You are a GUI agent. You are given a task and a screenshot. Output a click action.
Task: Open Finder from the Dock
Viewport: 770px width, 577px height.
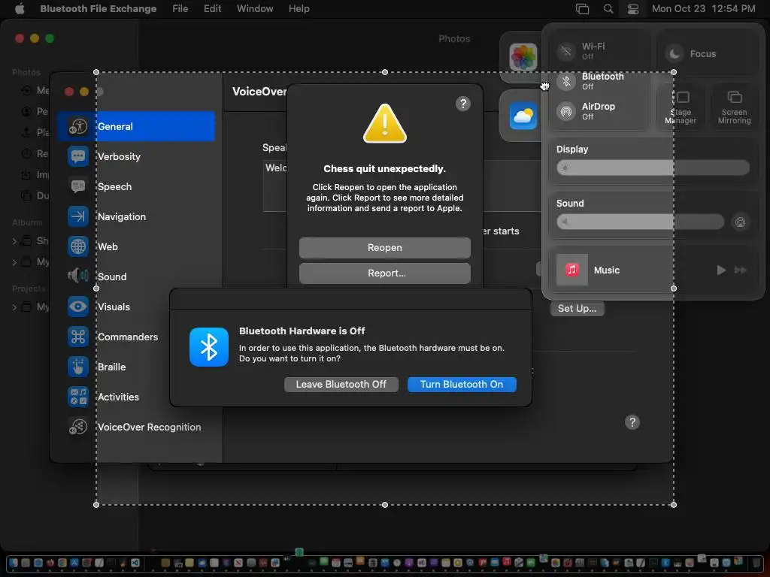point(14,563)
